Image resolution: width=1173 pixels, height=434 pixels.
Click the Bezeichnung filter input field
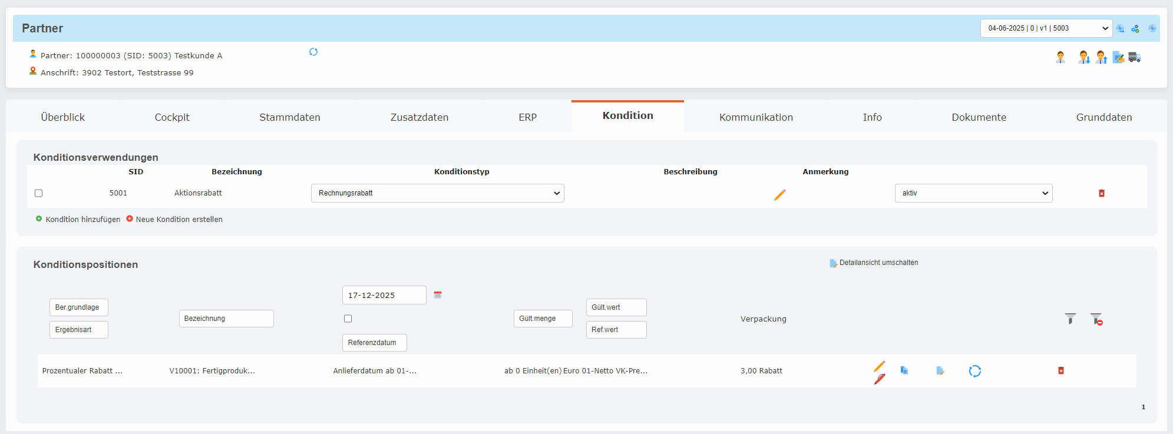[x=226, y=319]
